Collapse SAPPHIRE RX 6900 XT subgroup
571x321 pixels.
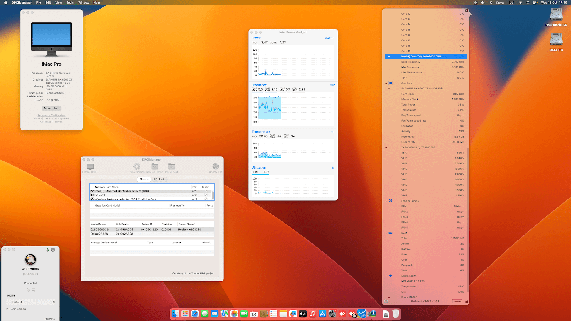(389, 89)
